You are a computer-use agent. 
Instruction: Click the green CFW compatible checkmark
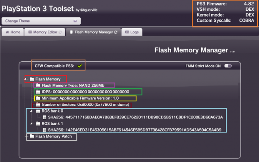[79, 66]
